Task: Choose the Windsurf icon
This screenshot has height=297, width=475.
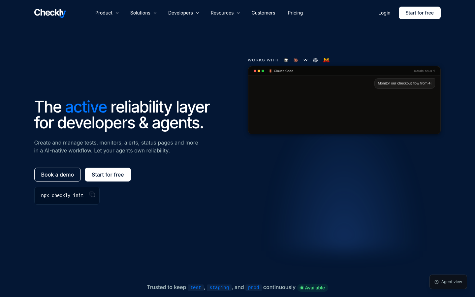Action: click(305, 60)
